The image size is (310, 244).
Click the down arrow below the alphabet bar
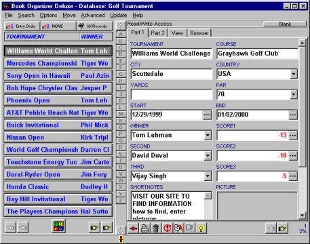click(121, 230)
